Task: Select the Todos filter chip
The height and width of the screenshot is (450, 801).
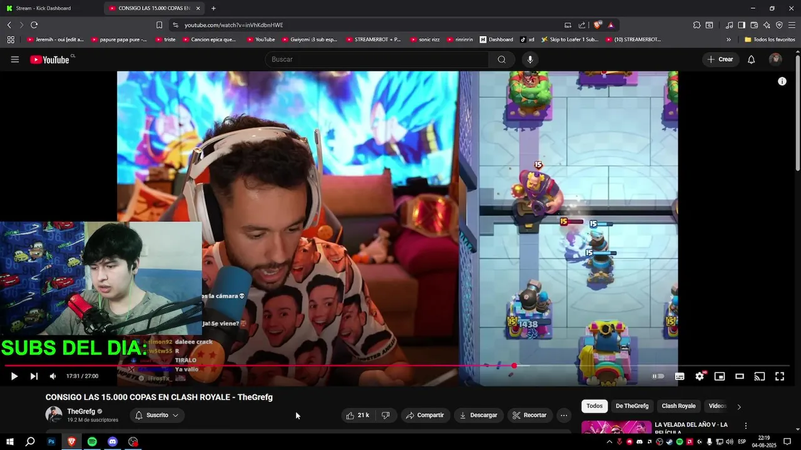Action: [x=594, y=406]
